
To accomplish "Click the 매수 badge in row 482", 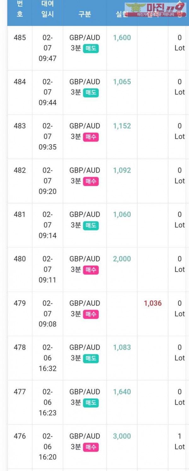I will click(91, 181).
